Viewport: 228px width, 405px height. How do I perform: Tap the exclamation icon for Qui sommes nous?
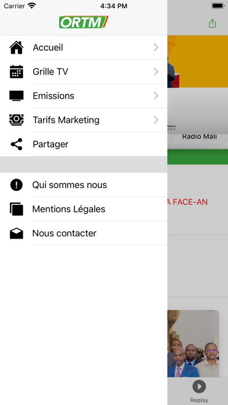pyautogui.click(x=16, y=185)
